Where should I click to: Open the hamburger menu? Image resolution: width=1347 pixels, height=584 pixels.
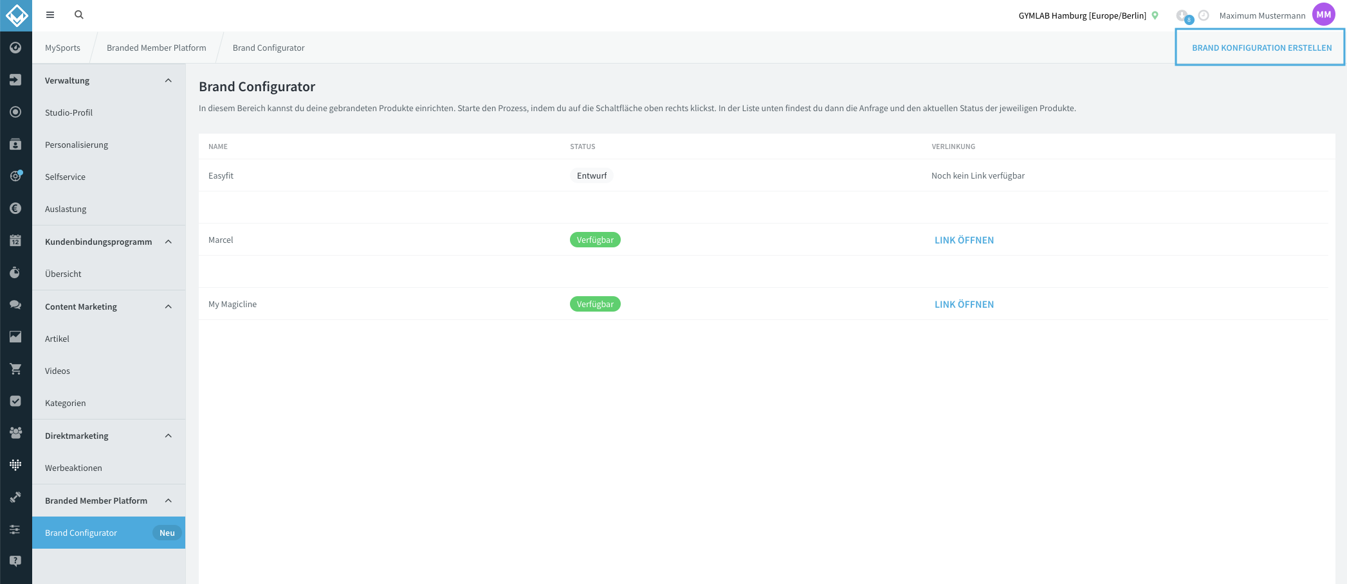pos(50,15)
